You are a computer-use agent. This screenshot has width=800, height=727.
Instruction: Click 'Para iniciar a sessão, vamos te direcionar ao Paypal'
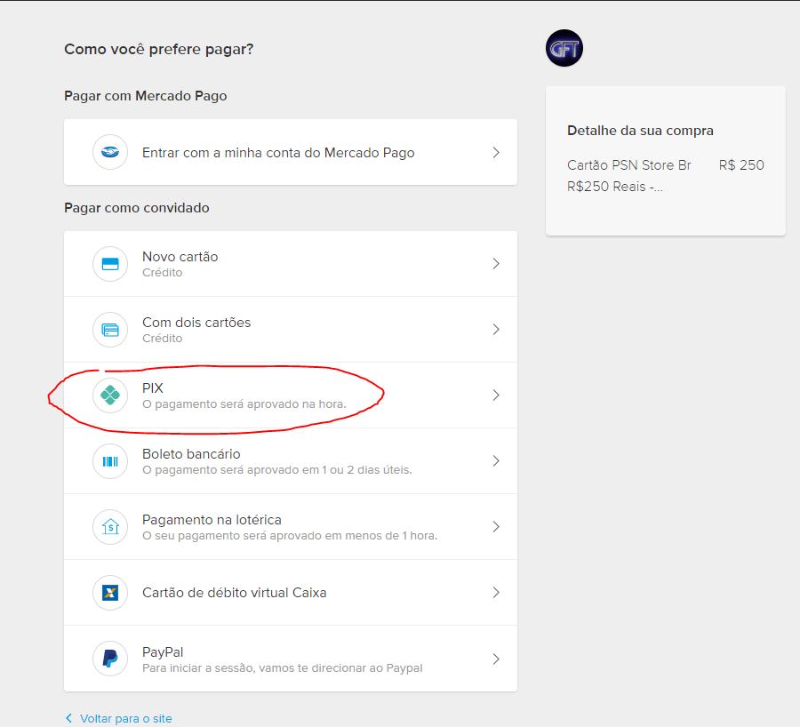click(x=282, y=667)
